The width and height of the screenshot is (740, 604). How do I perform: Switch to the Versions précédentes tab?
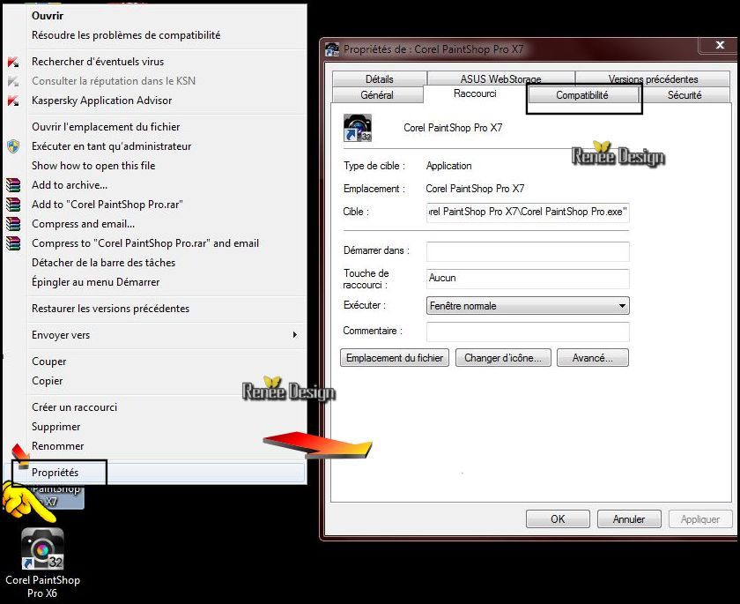pyautogui.click(x=653, y=78)
